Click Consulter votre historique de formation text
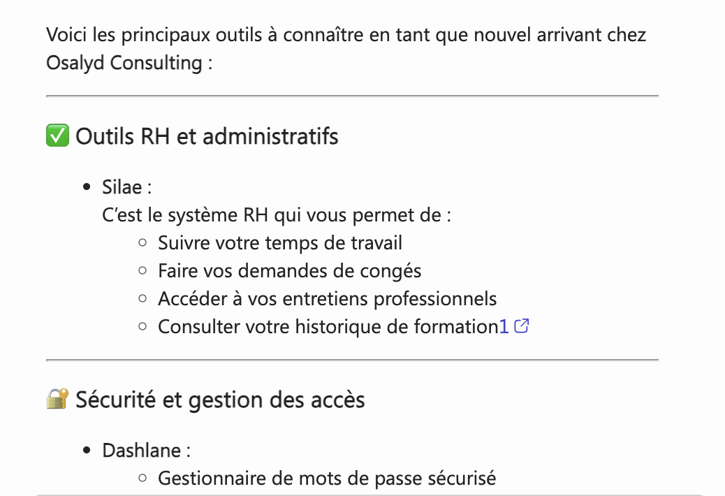The height and width of the screenshot is (496, 725). [327, 326]
